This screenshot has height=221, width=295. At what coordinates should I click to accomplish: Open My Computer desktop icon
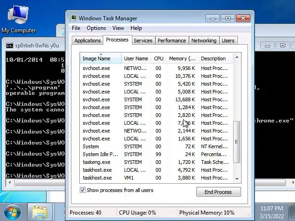click(18, 19)
